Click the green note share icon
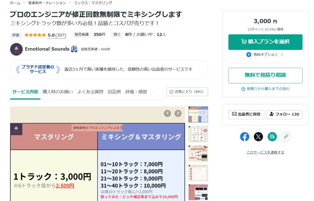The width and height of the screenshot is (314, 201). [x=272, y=137]
